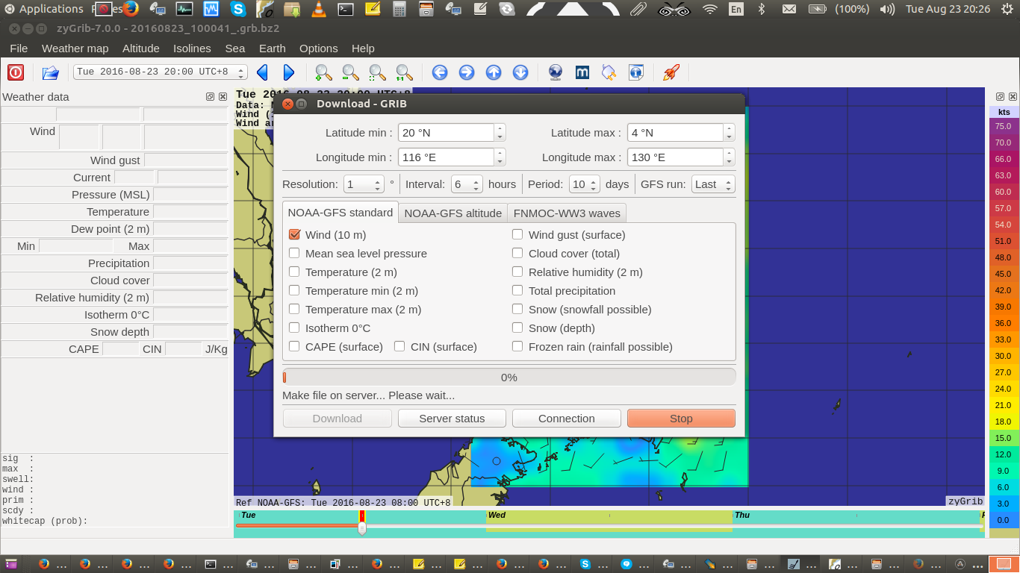Reset zoom with the 1:1 magnifier

tap(404, 72)
